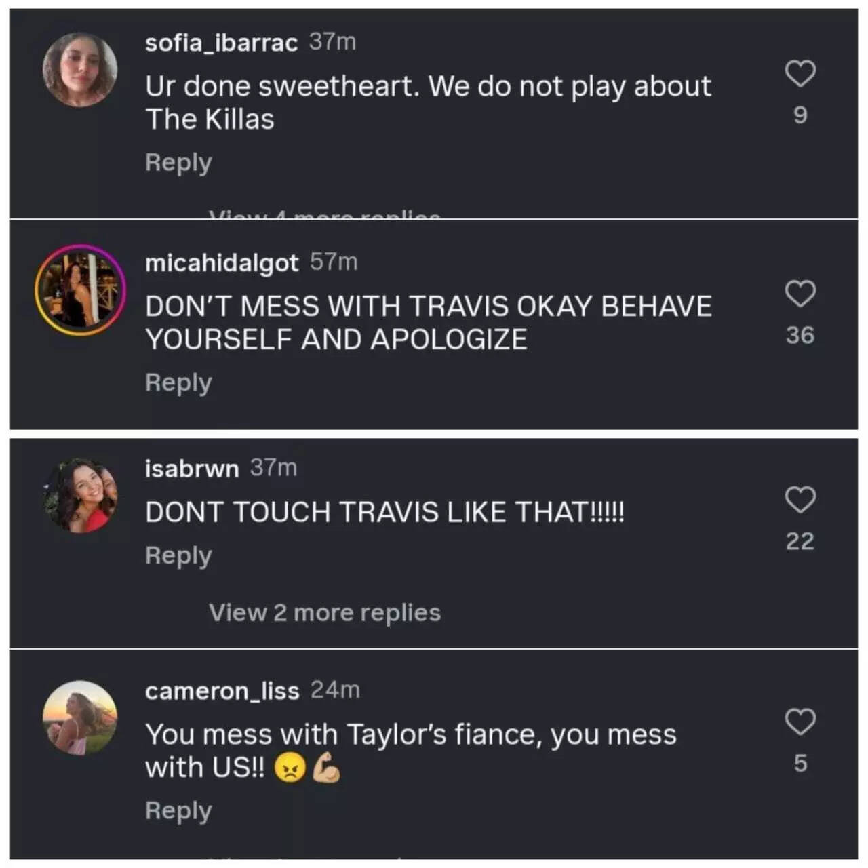Tap cameron_liss's avatar image
868x868 pixels.
79,719
